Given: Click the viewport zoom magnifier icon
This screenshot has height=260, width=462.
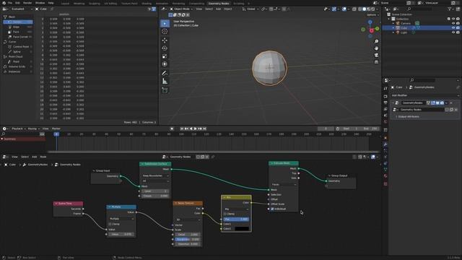Looking at the screenshot, I should click(x=376, y=41).
